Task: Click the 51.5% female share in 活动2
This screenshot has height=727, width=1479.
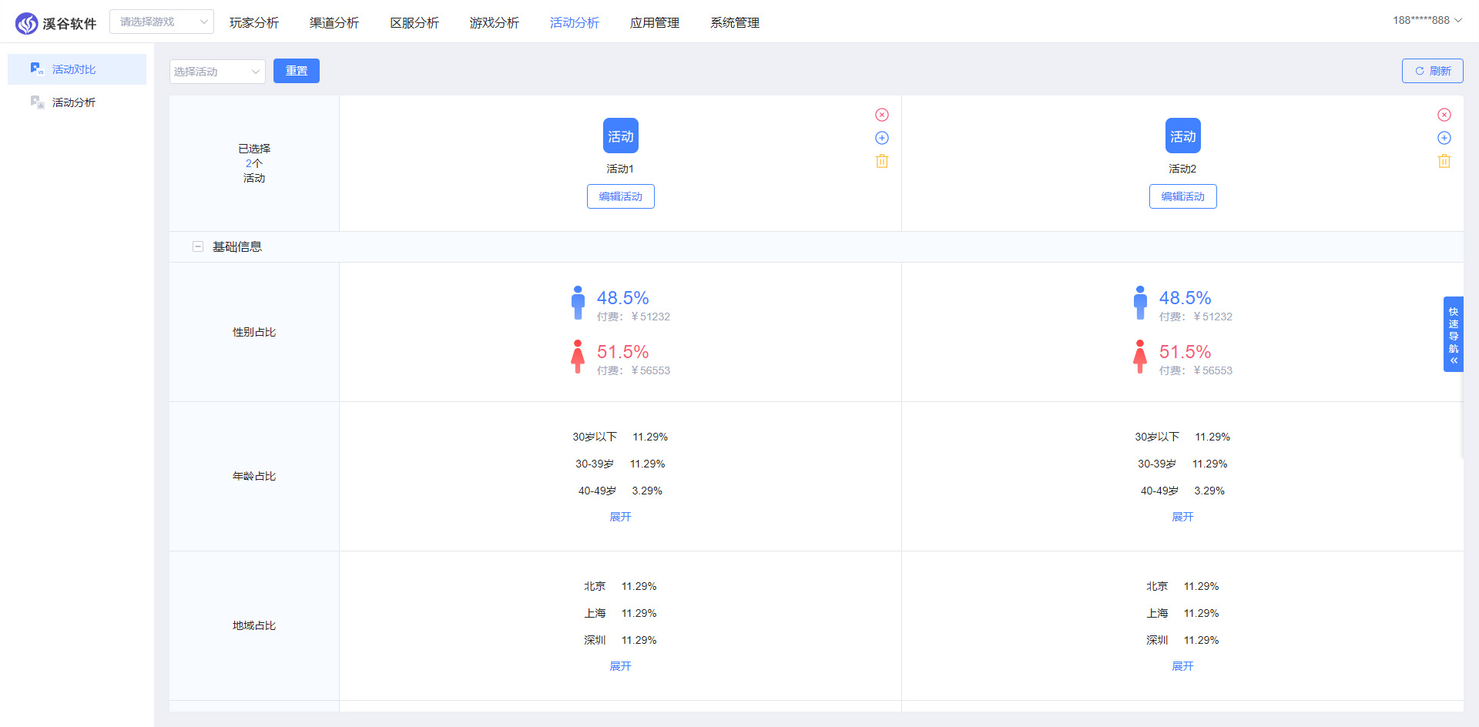Action: 1185,352
